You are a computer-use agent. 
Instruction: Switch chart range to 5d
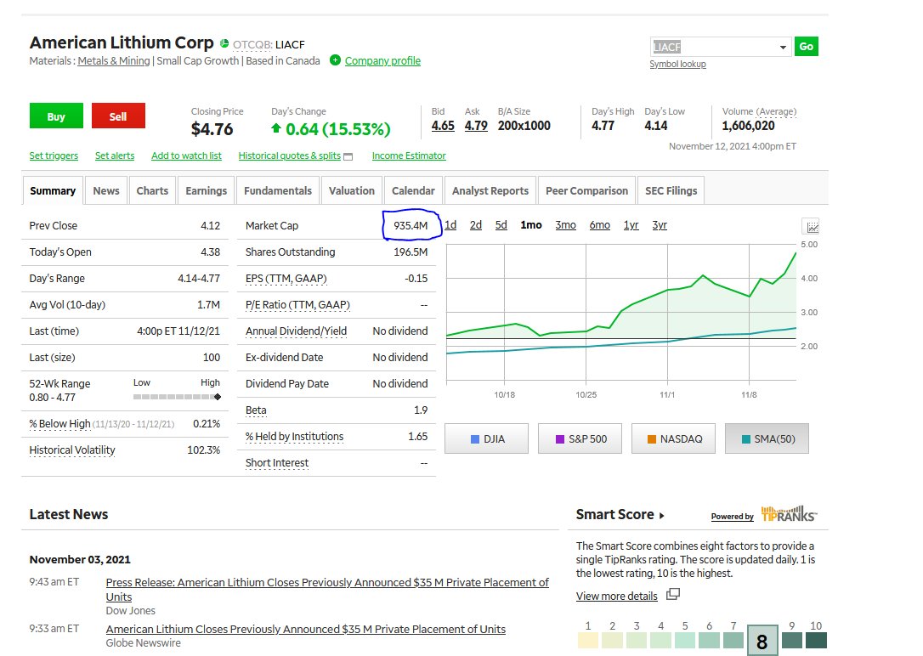click(501, 224)
